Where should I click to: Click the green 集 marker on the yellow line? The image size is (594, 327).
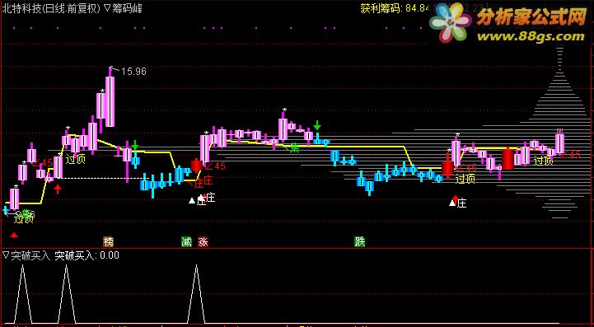294,147
